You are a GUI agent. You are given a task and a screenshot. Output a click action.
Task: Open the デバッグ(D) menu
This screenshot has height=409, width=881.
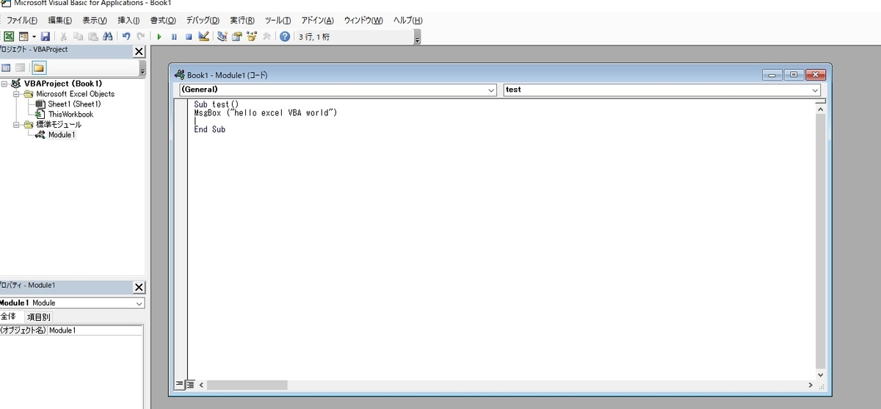pos(203,21)
